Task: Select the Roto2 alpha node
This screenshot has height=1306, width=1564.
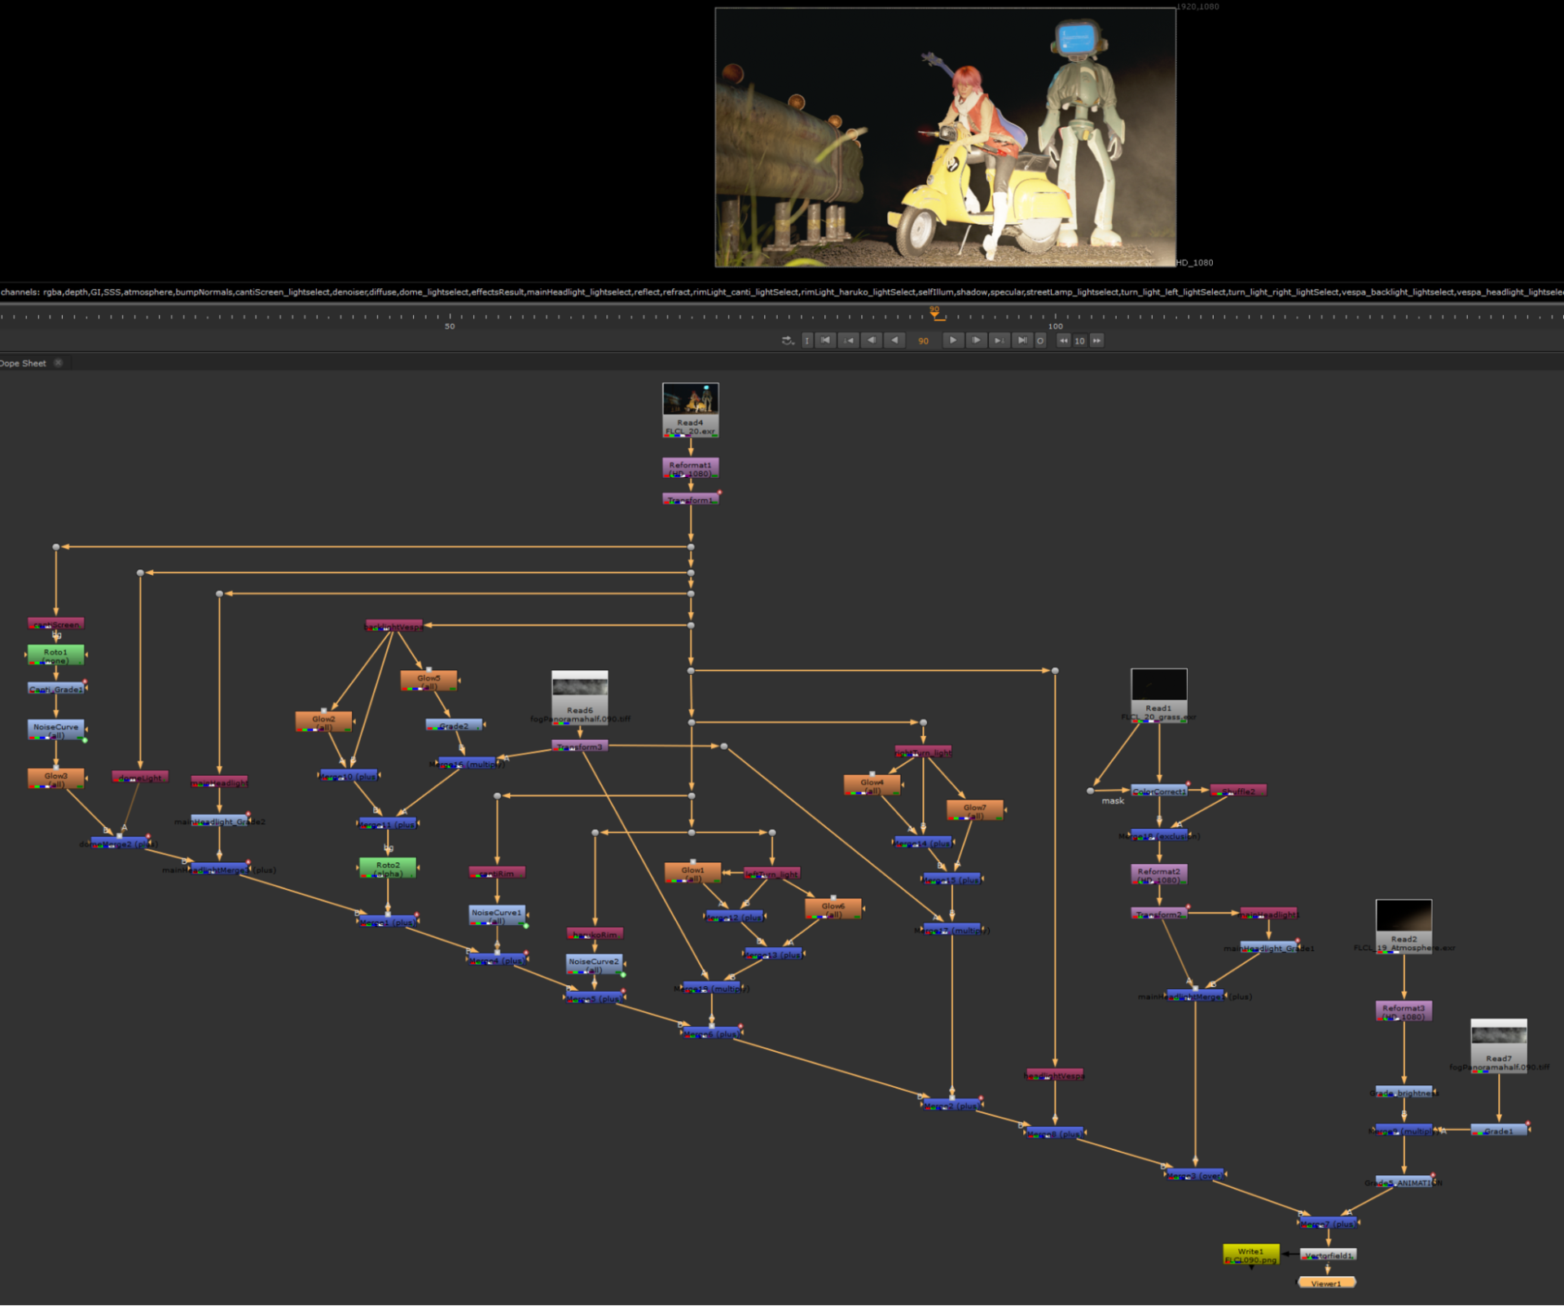Action: coord(388,868)
